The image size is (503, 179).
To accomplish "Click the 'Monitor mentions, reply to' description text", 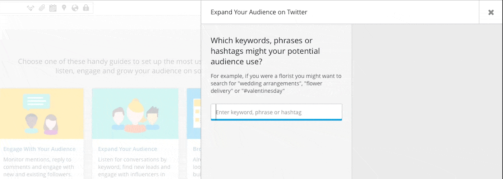I will (x=39, y=167).
